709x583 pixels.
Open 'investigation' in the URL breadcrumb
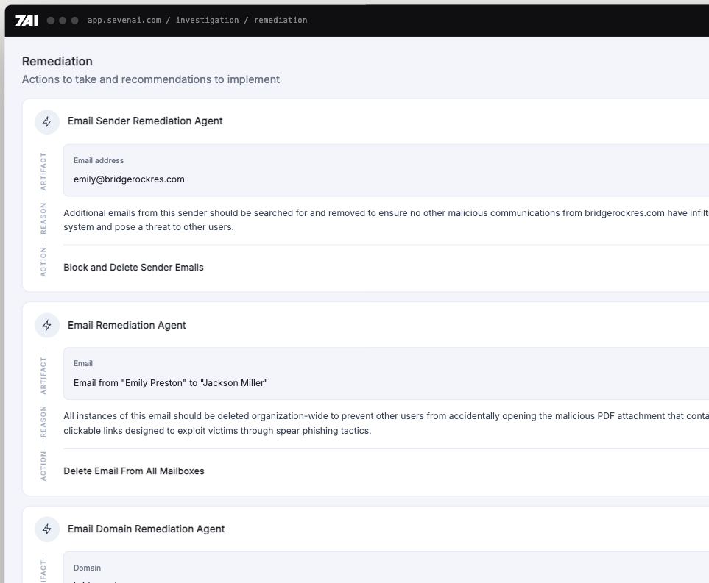(x=207, y=21)
